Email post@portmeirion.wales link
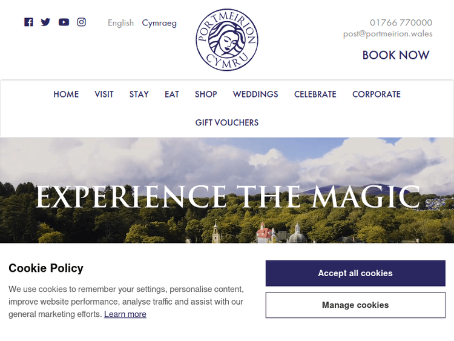 click(387, 33)
